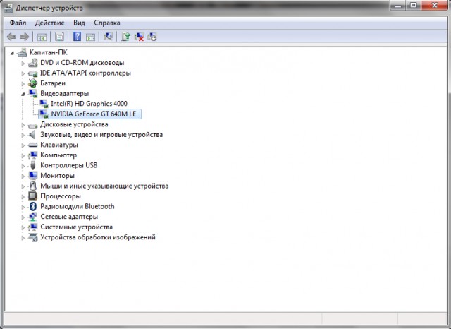Click the Uninstall device icon with red X
Screen dimensions: 451x329
[x=140, y=37]
